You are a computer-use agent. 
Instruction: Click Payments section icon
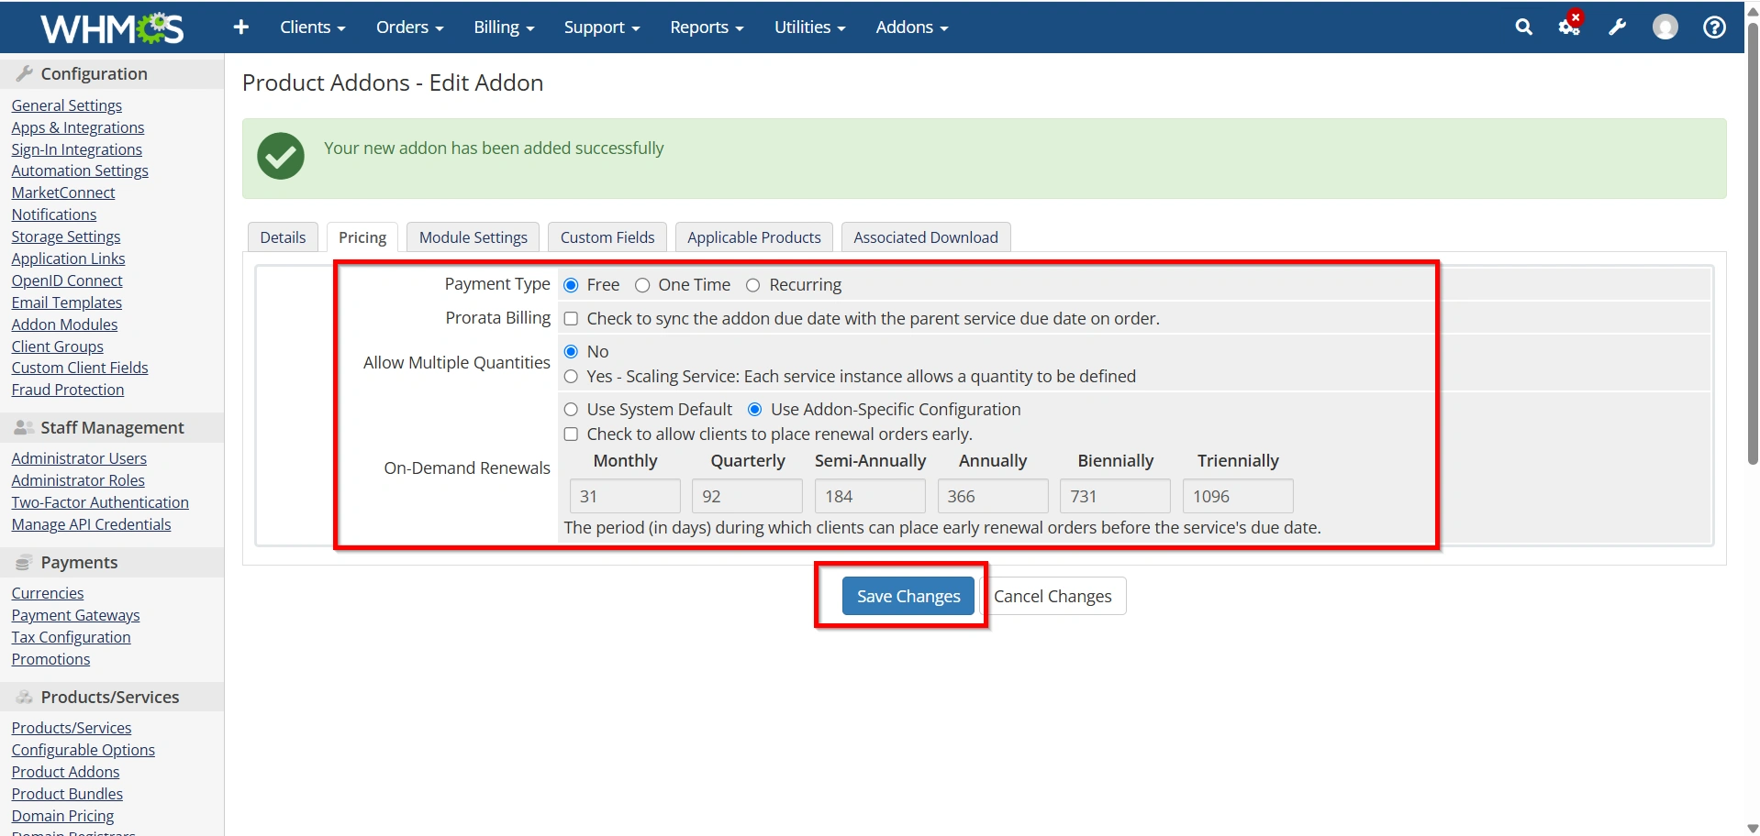tap(24, 562)
